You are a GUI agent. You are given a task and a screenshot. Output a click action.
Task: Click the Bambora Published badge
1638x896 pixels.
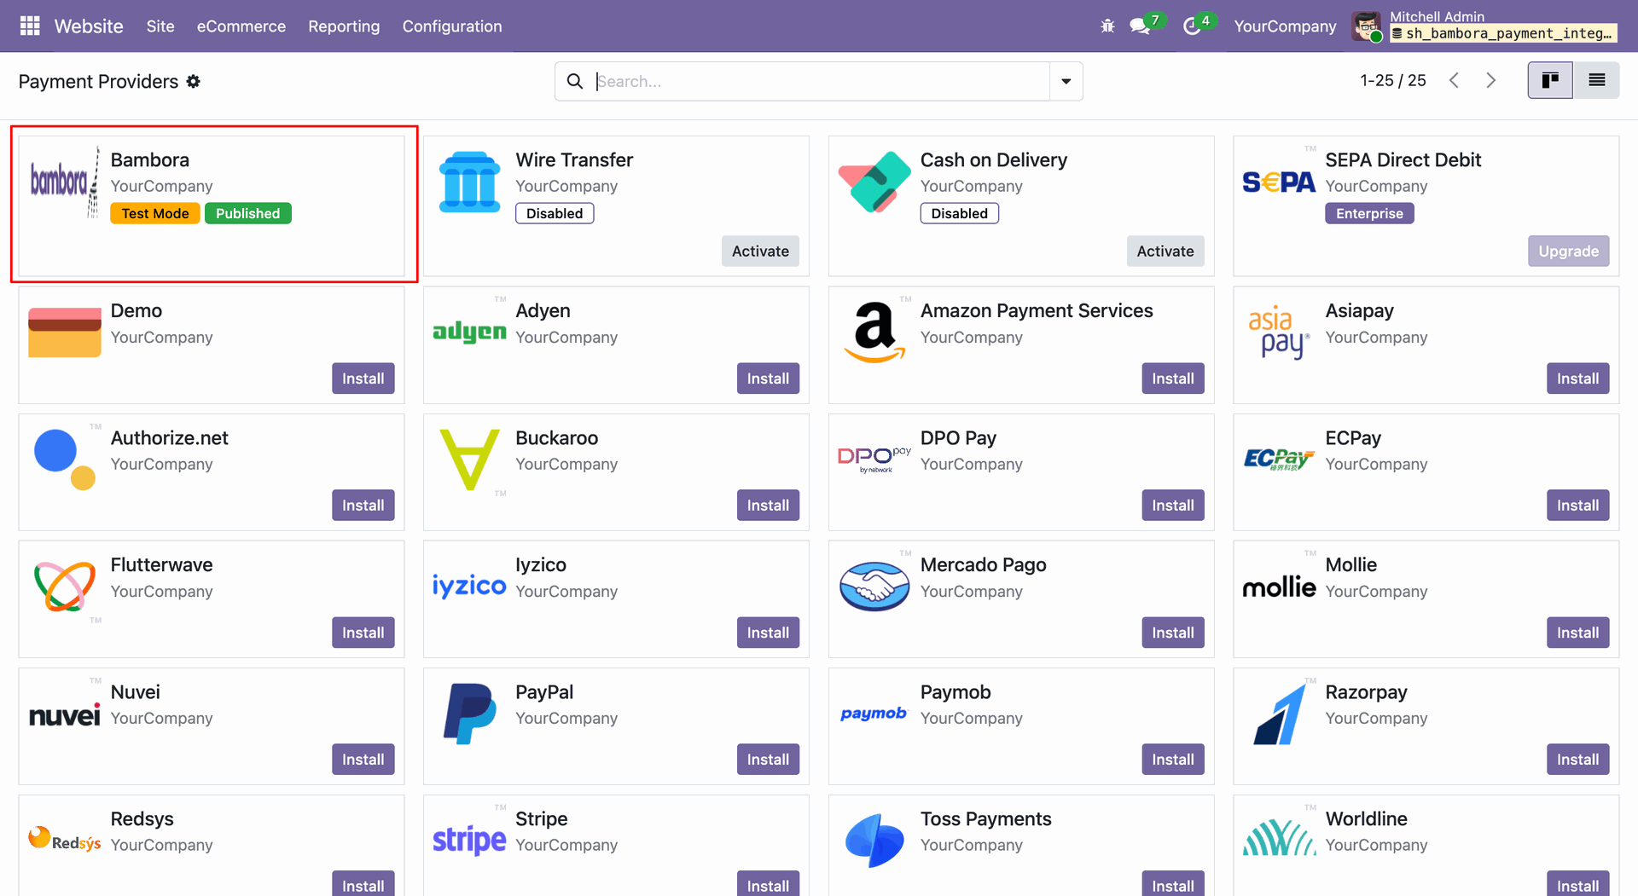point(247,213)
